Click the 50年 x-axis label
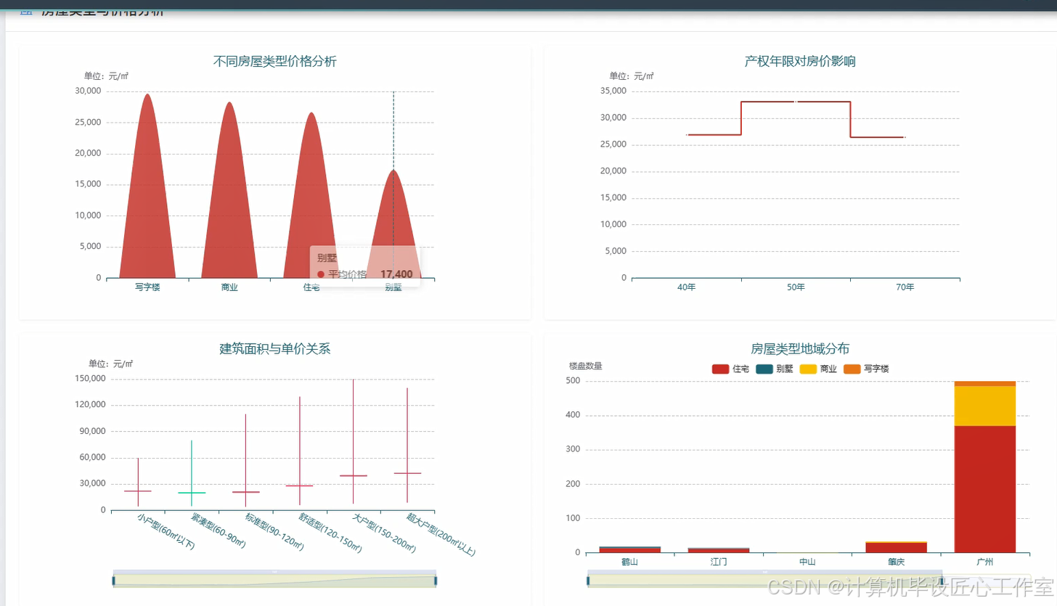The height and width of the screenshot is (606, 1057). tap(796, 287)
